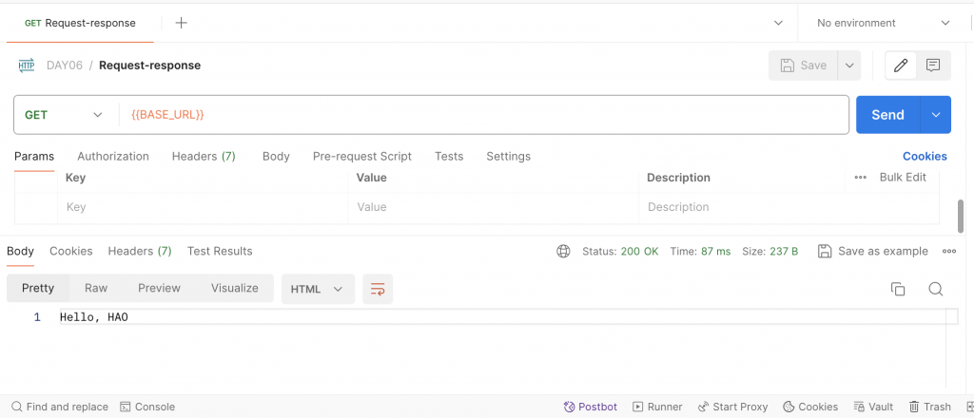Open Postbot in the status bar
Screen dimensions: 974x418
(x=591, y=407)
